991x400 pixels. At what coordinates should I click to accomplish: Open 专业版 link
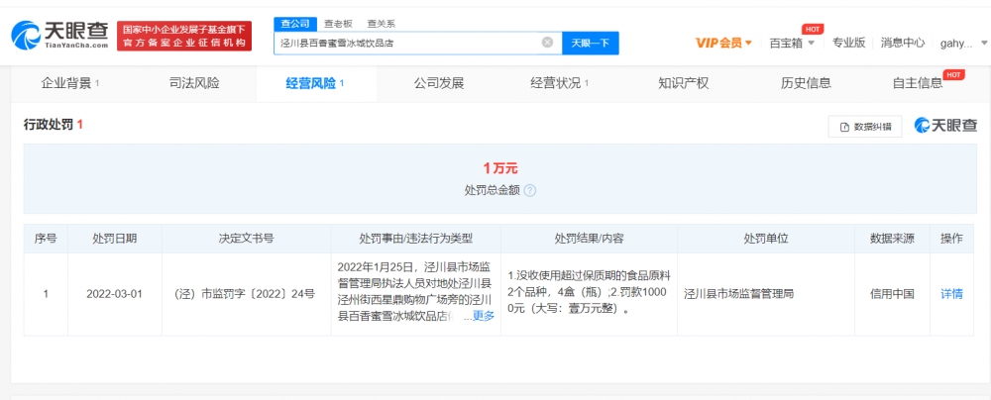(848, 43)
